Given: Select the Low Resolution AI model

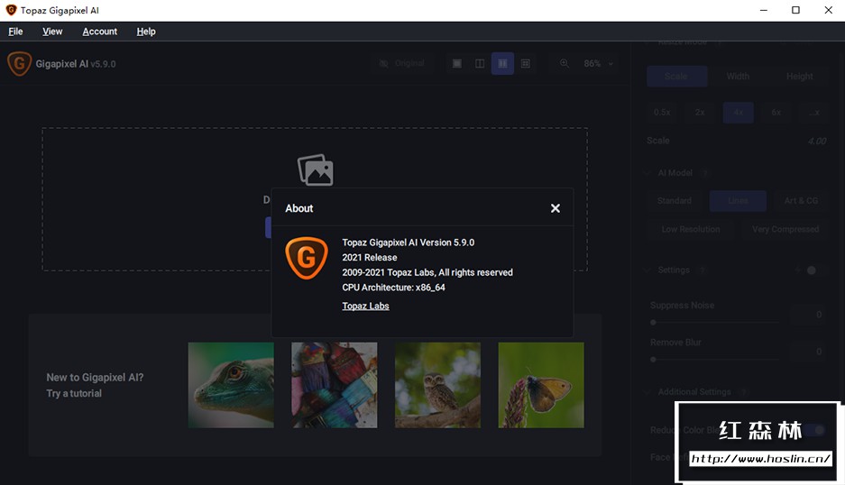Looking at the screenshot, I should [690, 230].
